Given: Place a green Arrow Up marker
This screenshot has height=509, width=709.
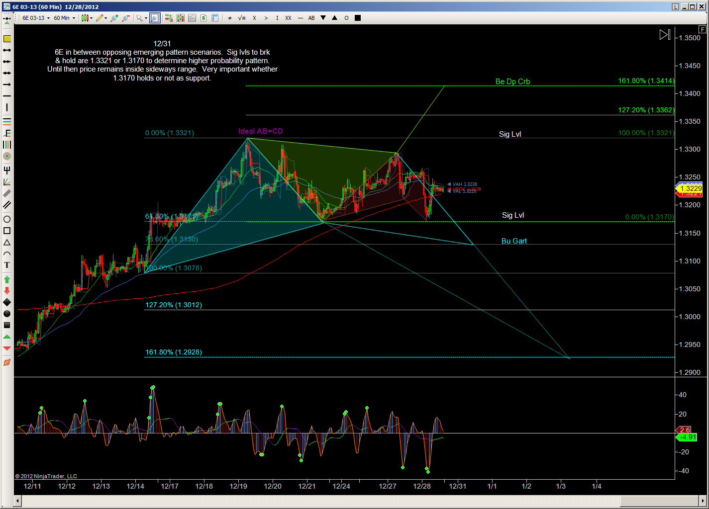Looking at the screenshot, I should [x=7, y=279].
